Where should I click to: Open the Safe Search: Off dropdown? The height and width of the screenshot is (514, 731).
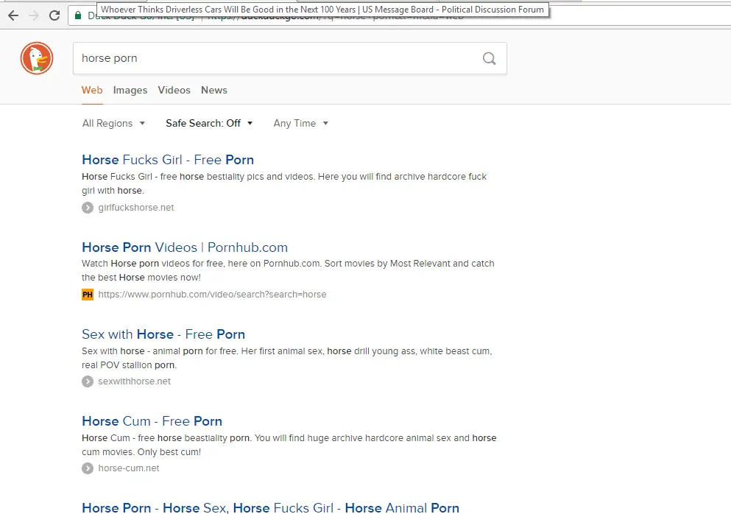(209, 124)
